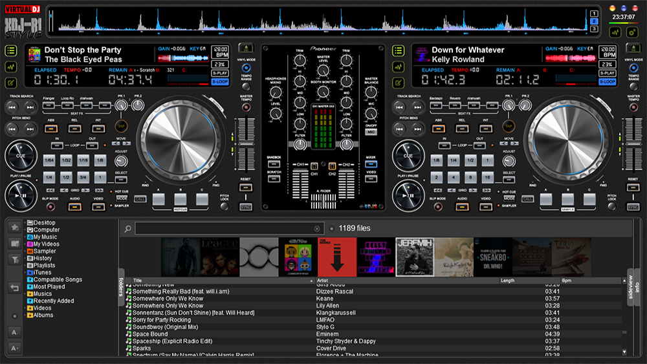
Task: Switch to SCRATCH panel
Action: [274, 179]
